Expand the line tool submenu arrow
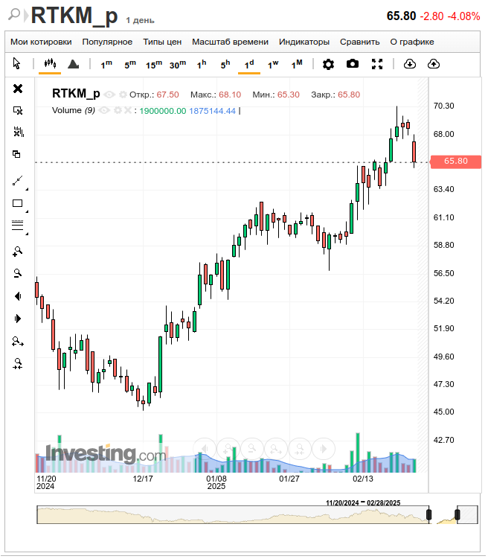488x559 pixels. [27, 189]
